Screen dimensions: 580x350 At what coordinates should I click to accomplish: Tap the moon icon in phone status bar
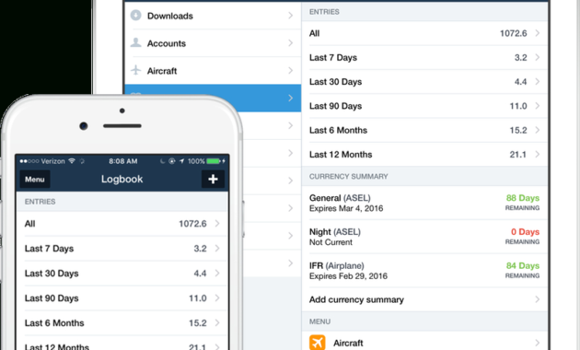pos(162,161)
